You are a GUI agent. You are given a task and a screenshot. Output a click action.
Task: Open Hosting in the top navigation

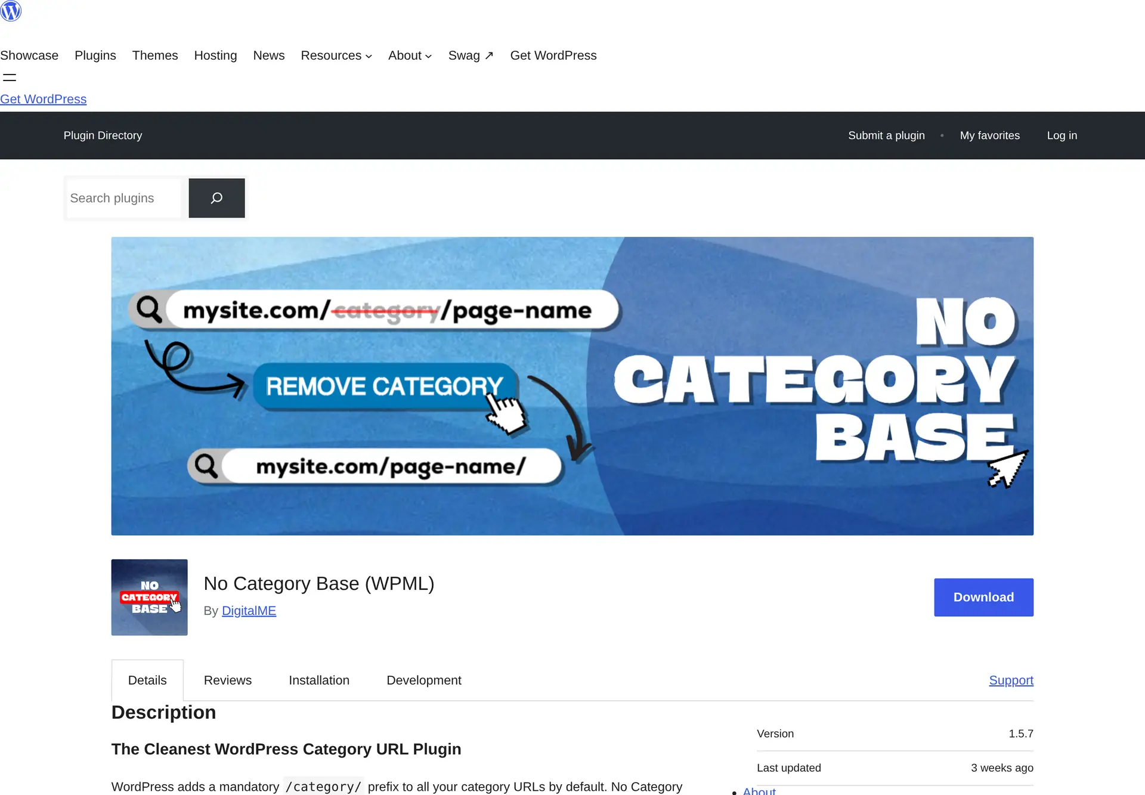tap(215, 55)
